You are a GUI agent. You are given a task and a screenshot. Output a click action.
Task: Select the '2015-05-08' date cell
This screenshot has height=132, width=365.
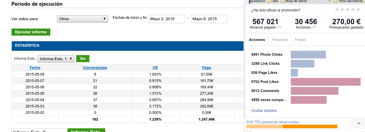tap(35, 74)
